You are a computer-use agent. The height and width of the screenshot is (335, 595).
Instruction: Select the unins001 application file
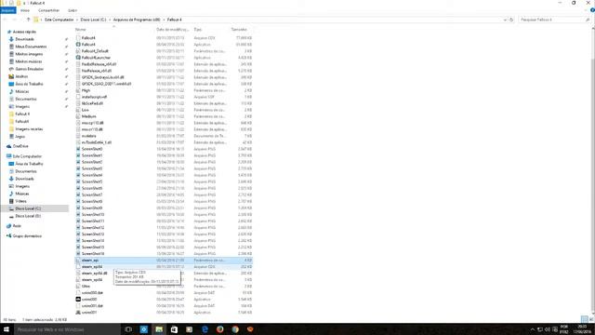click(89, 313)
